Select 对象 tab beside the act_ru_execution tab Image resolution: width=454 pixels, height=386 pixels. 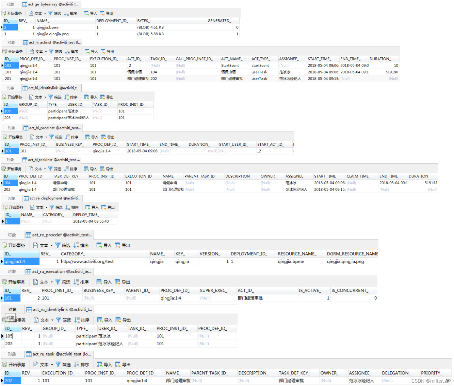pos(12,271)
